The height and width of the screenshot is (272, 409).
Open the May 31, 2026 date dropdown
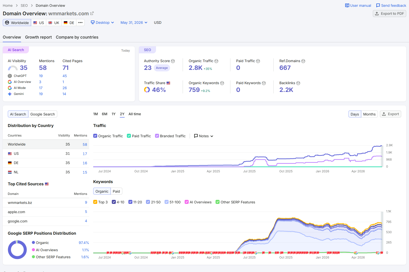134,23
